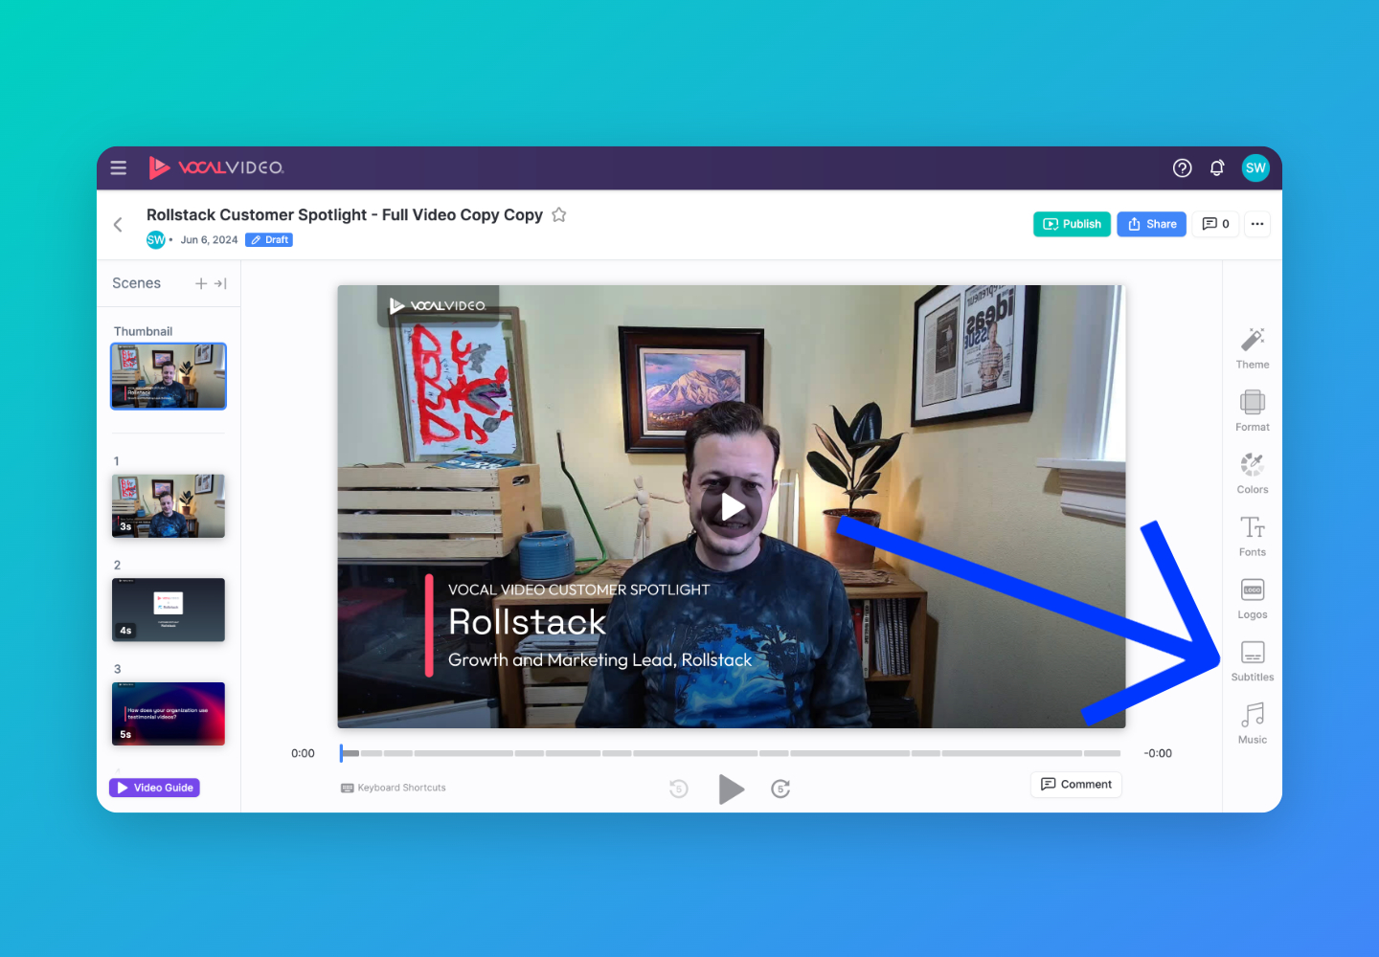Click the timeline progress bar
1379x957 pixels.
[x=731, y=753]
